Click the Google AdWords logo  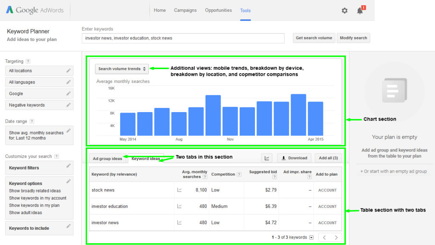click(x=35, y=10)
